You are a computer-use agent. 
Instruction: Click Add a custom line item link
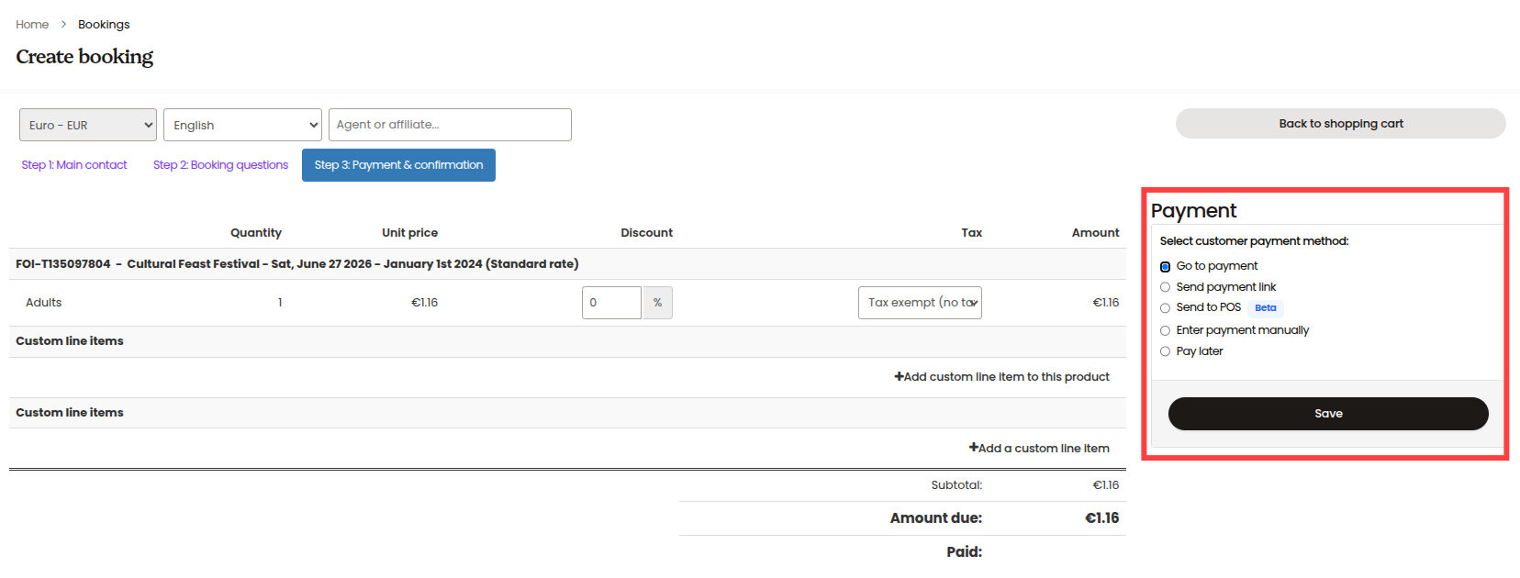pyautogui.click(x=1039, y=449)
